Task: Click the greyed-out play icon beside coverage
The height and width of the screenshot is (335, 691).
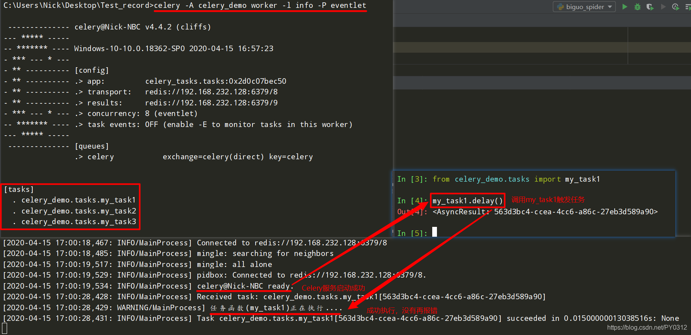Action: click(x=663, y=7)
